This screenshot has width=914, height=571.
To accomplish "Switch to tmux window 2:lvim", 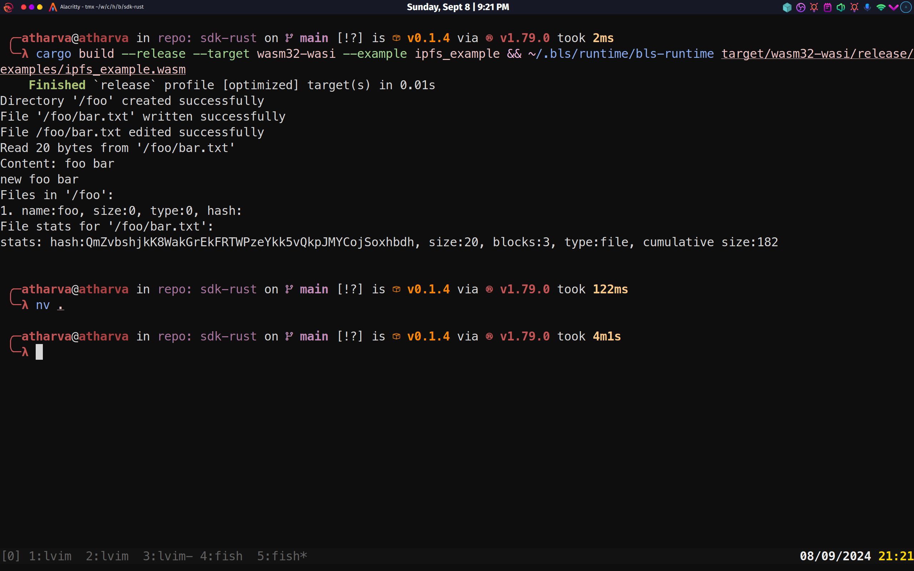I will click(x=107, y=556).
